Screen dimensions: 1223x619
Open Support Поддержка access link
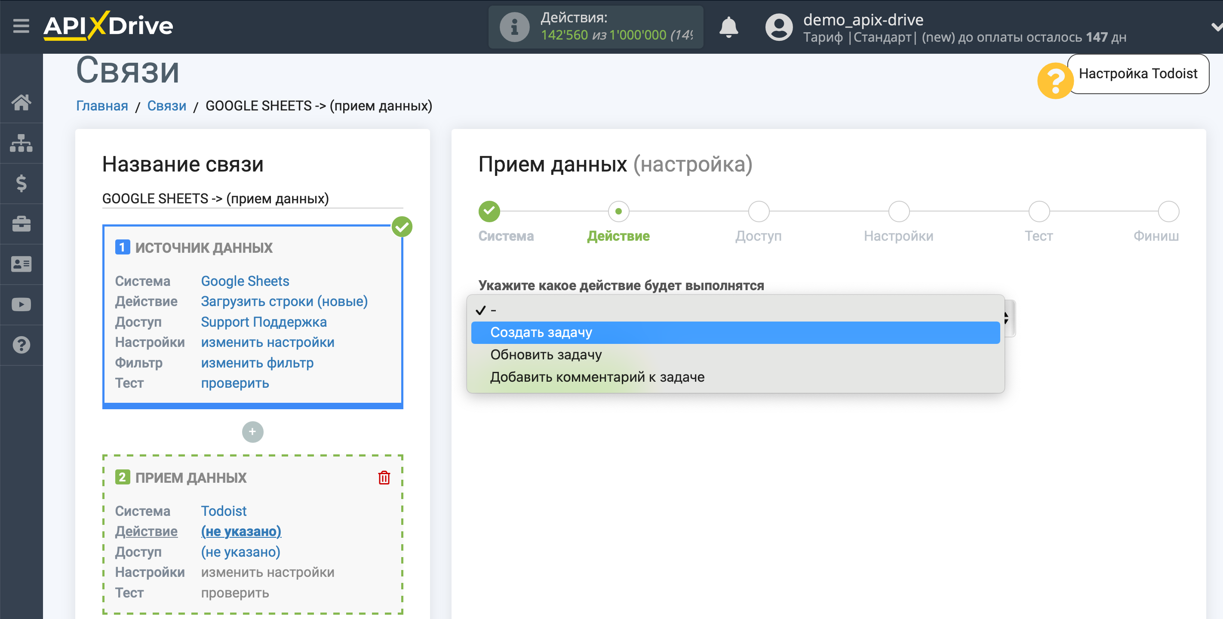[x=264, y=322]
